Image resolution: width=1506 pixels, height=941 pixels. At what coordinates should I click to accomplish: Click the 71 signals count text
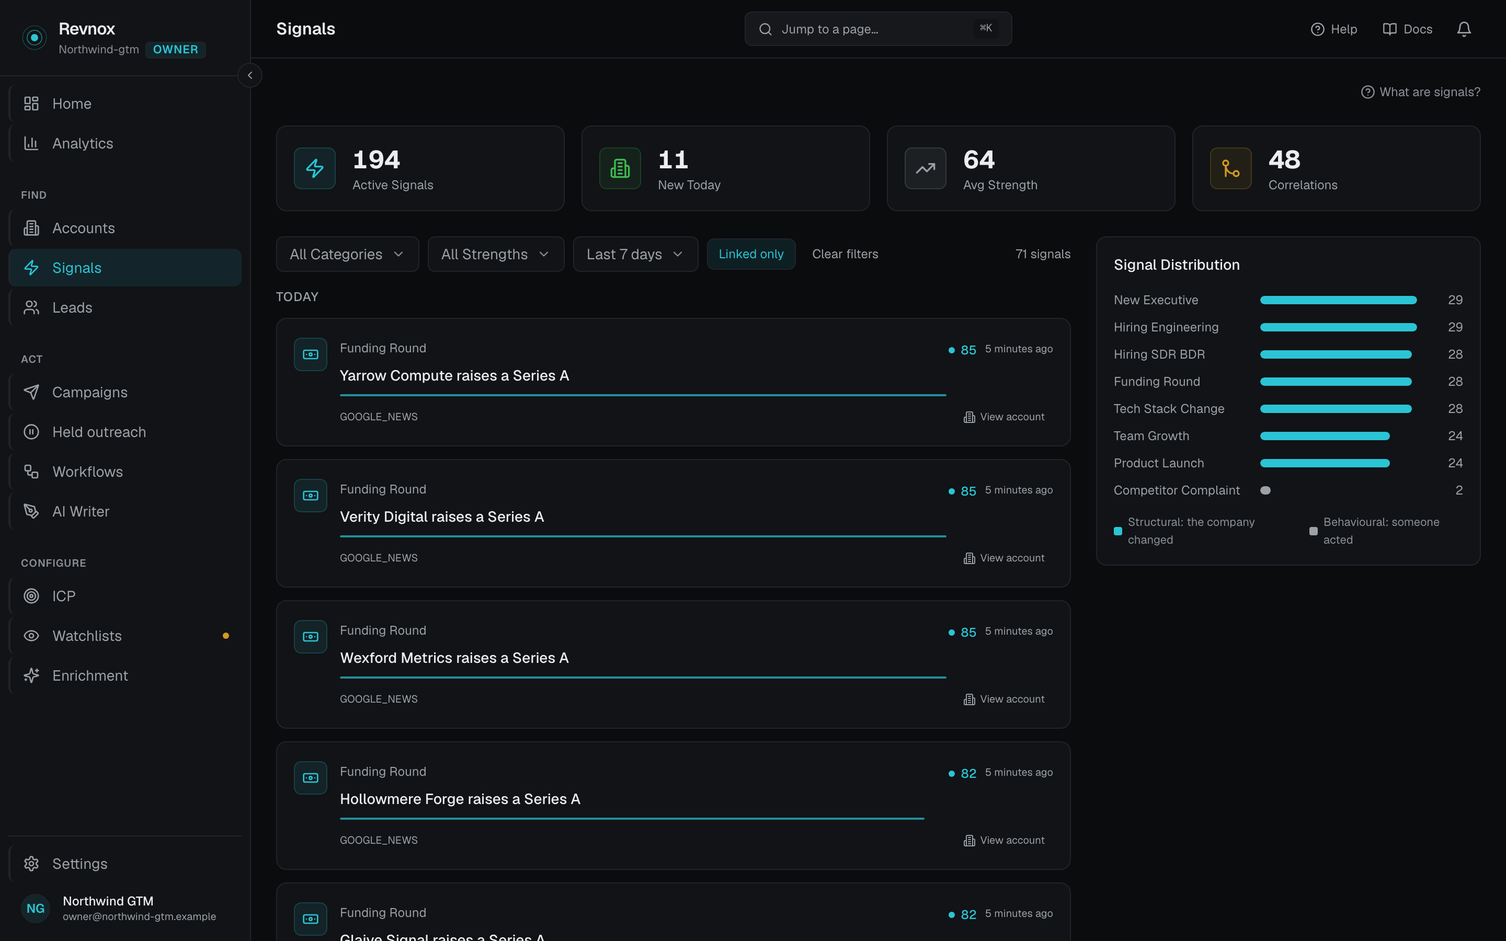1043,255
